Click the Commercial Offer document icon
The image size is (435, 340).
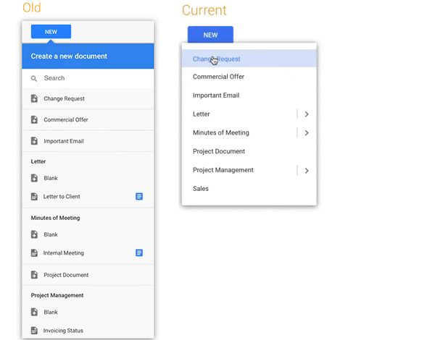pos(34,119)
